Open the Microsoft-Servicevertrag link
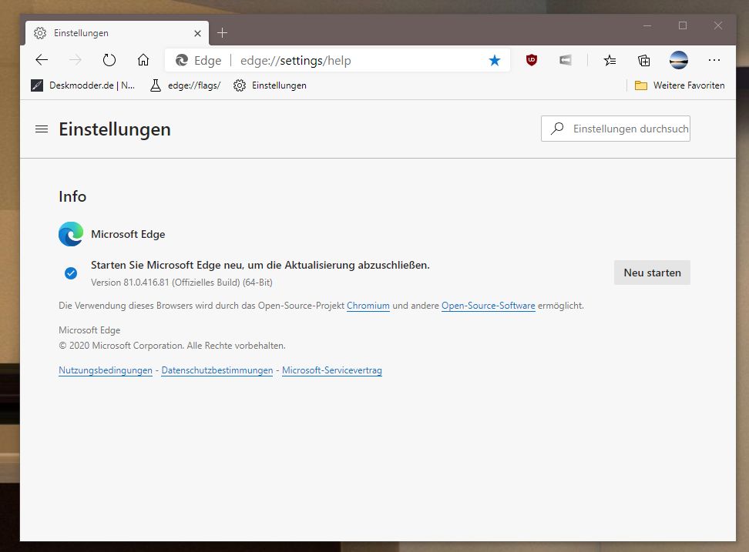Viewport: 749px width, 552px height. tap(332, 370)
